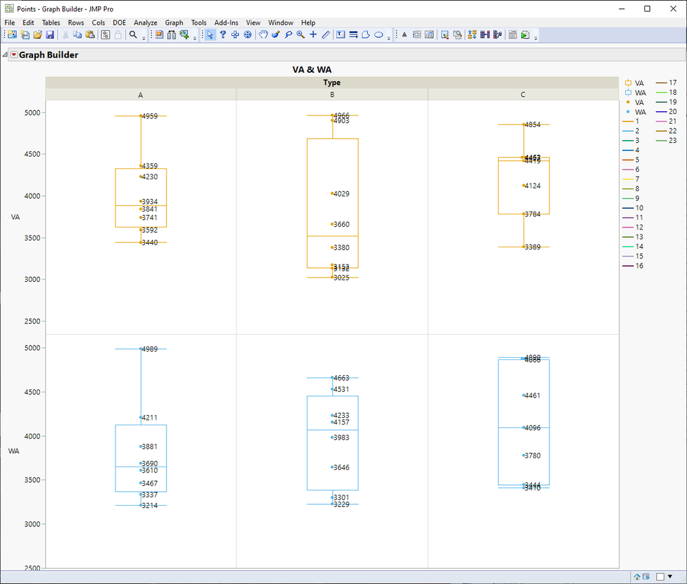Select the Grabber hand tool

pyautogui.click(x=263, y=35)
